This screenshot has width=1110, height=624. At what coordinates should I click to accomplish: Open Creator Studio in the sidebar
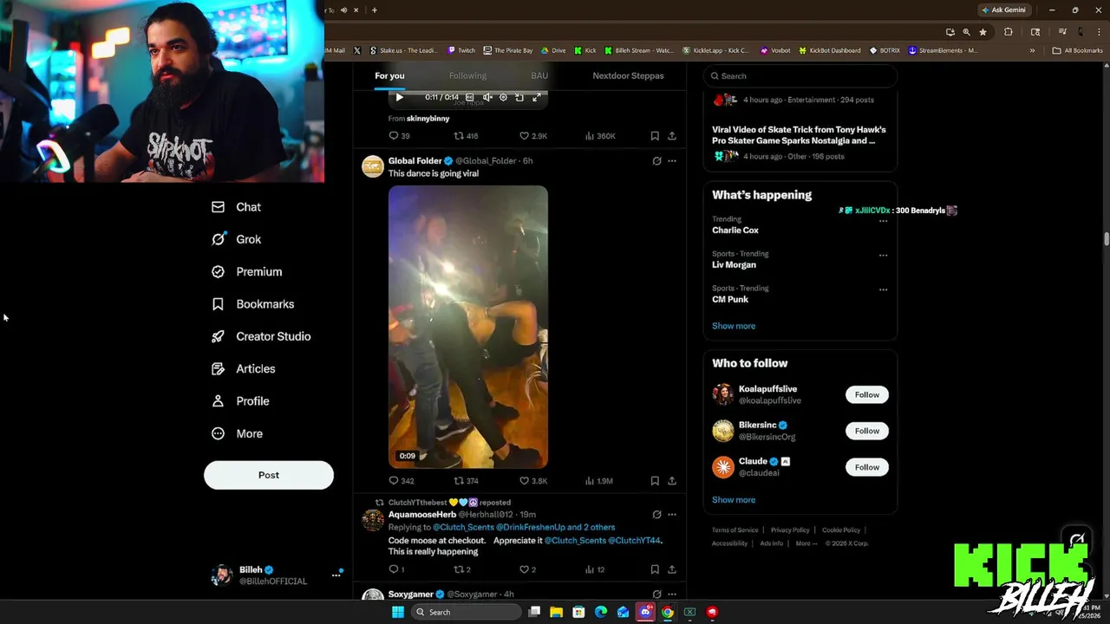[x=261, y=336]
